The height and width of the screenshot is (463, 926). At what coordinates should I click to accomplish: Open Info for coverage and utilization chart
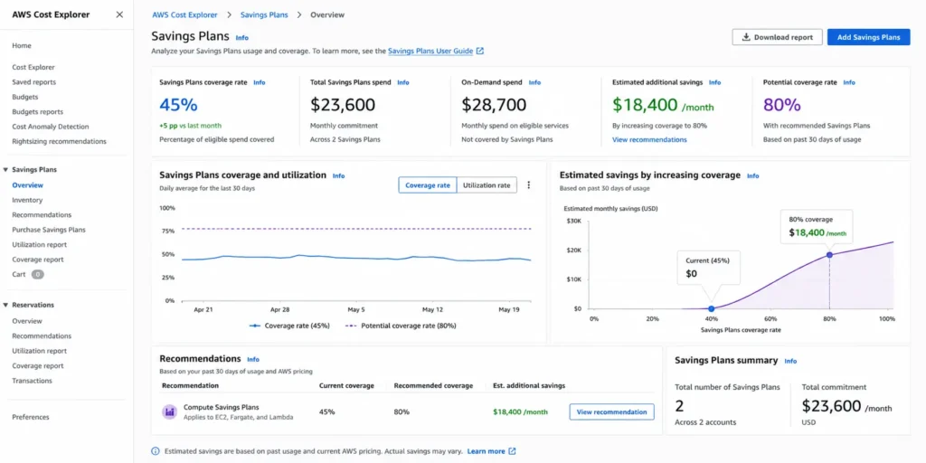338,176
